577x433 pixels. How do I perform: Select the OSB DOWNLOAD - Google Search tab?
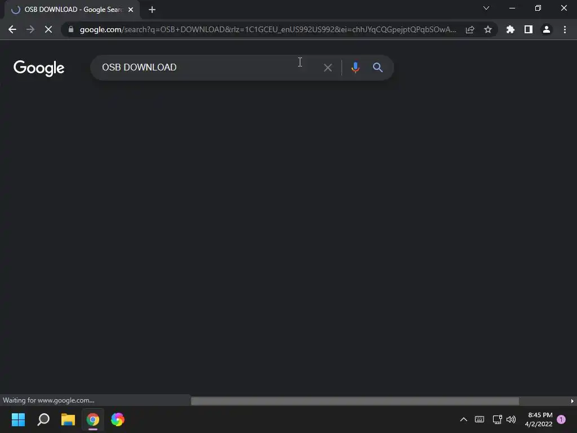(x=72, y=10)
